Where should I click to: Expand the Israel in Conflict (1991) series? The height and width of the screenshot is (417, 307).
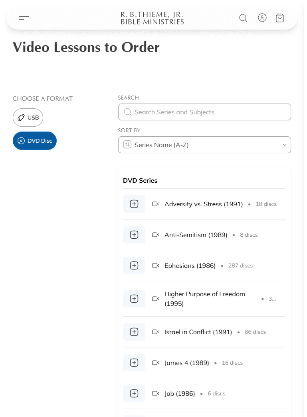pos(134,332)
